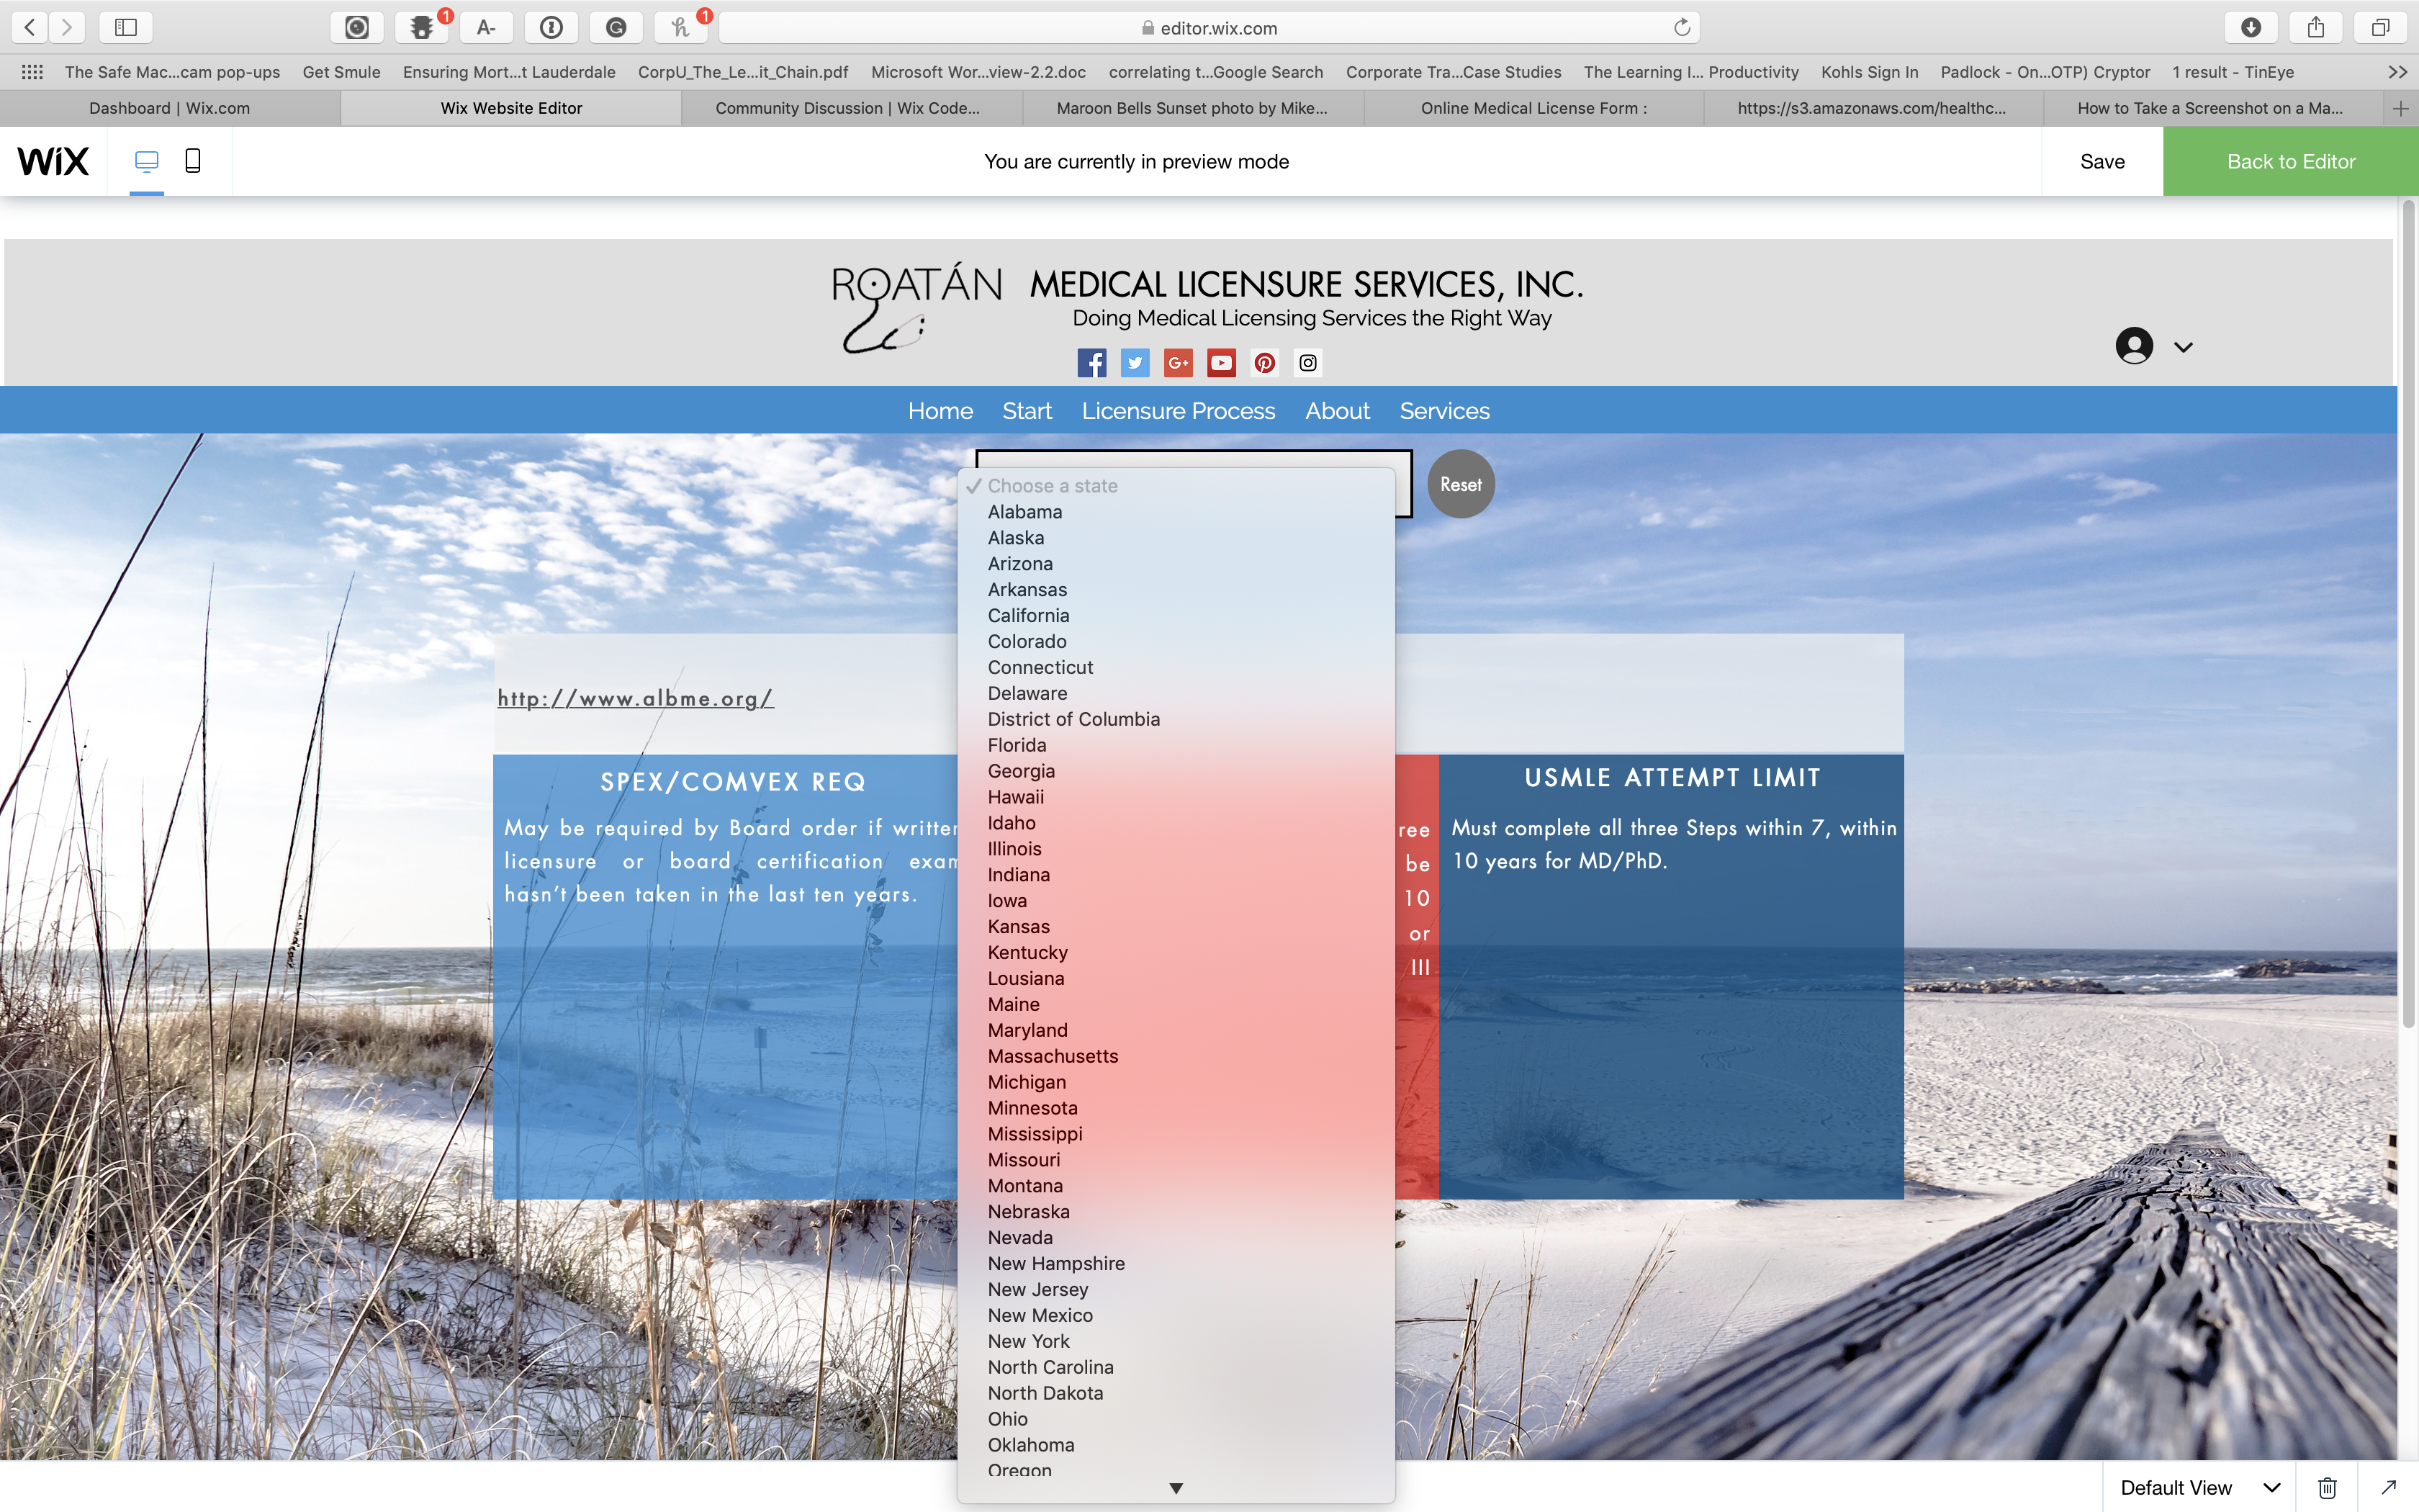Viewport: 2419px width, 1512px height.
Task: Delete using the trash icon at bottom
Action: click(2327, 1487)
